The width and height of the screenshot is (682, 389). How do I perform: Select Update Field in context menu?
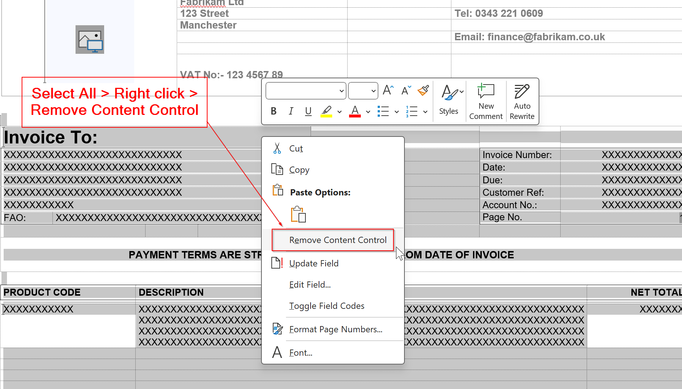[313, 263]
